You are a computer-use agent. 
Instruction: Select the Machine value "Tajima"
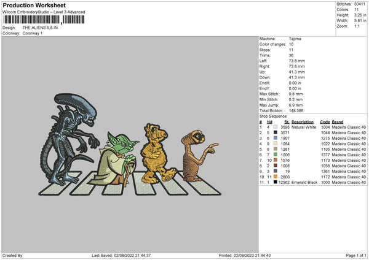click(295, 39)
